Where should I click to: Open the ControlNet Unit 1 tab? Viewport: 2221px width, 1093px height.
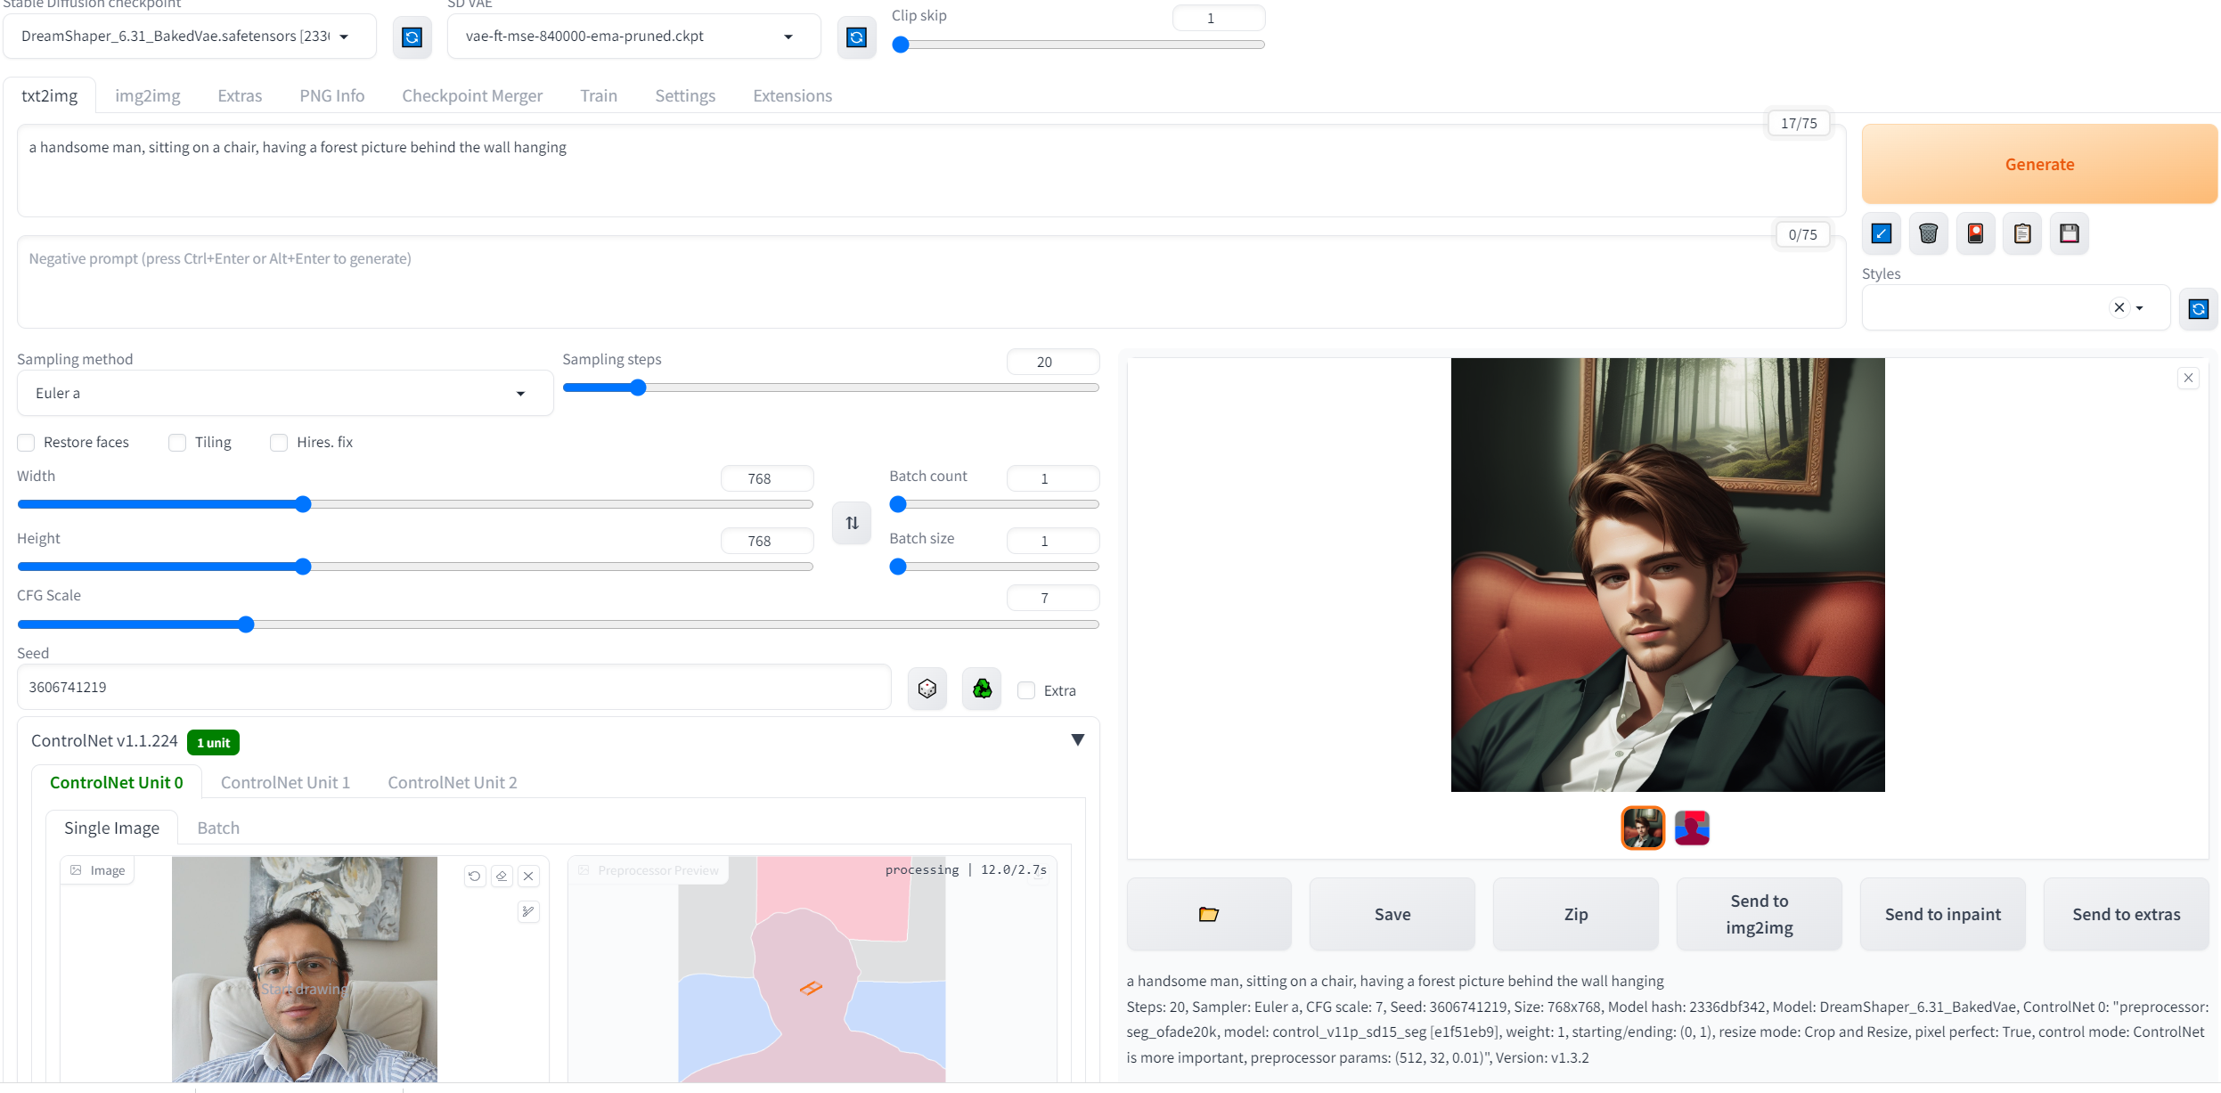click(285, 782)
